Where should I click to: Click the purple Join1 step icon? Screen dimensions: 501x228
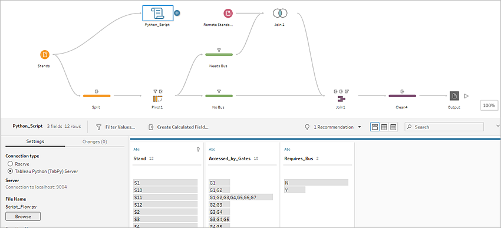(341, 99)
